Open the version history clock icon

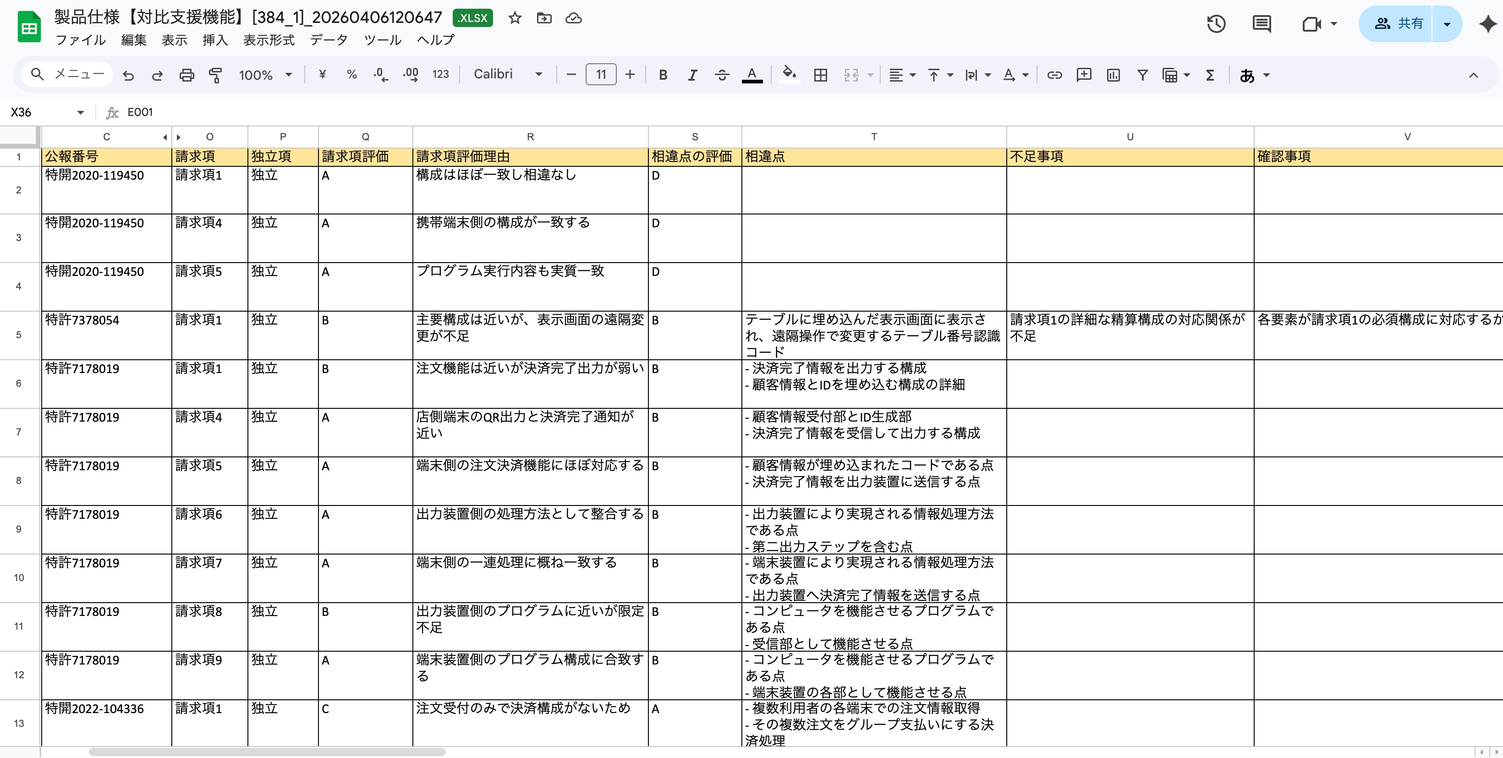coord(1217,24)
